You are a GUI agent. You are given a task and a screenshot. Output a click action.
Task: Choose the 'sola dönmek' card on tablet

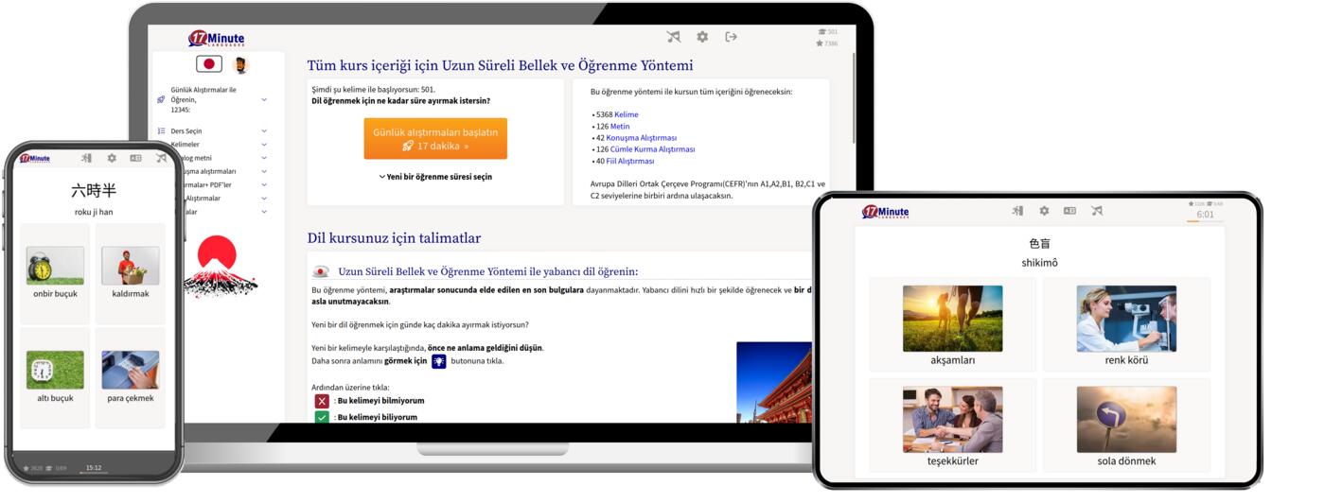(1126, 425)
